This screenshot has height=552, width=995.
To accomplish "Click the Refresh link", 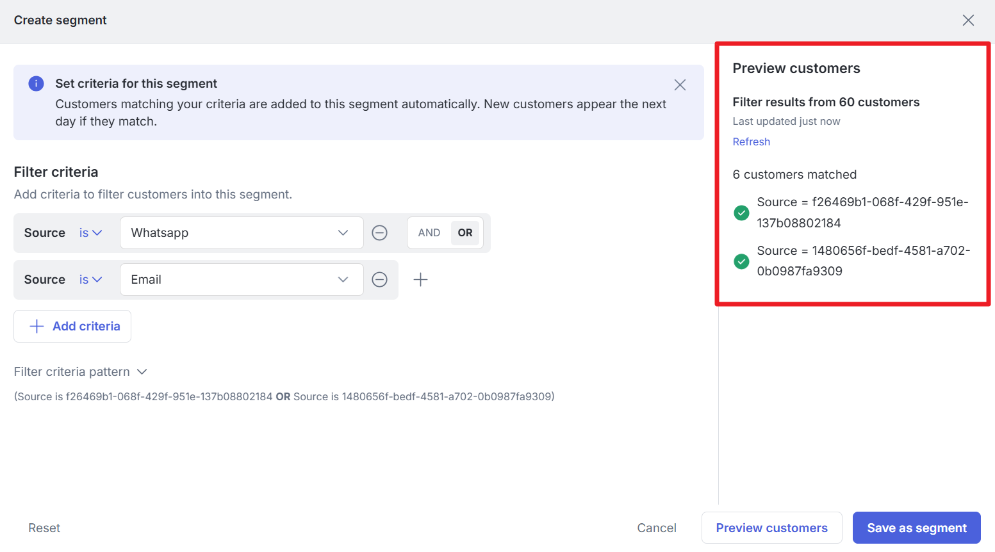I will (x=751, y=142).
